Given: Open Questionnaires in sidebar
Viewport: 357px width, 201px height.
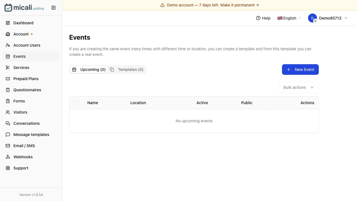Looking at the screenshot, I should pyautogui.click(x=31, y=90).
